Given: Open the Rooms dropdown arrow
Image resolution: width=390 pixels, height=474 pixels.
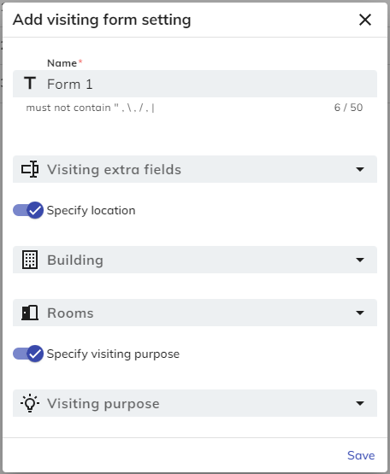Looking at the screenshot, I should 360,313.
